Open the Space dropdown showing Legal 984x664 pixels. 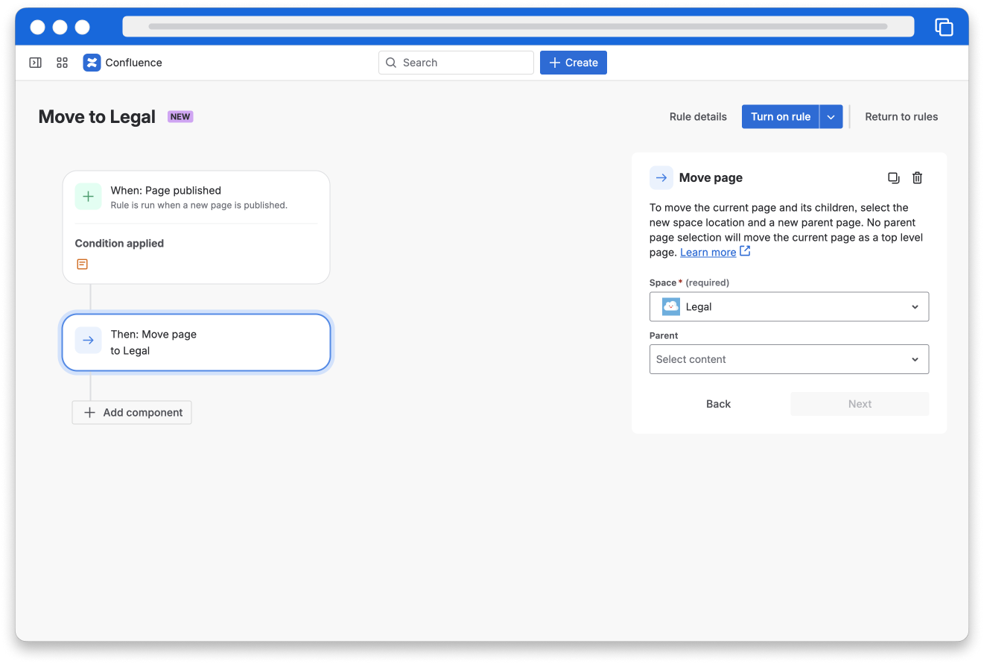point(788,307)
